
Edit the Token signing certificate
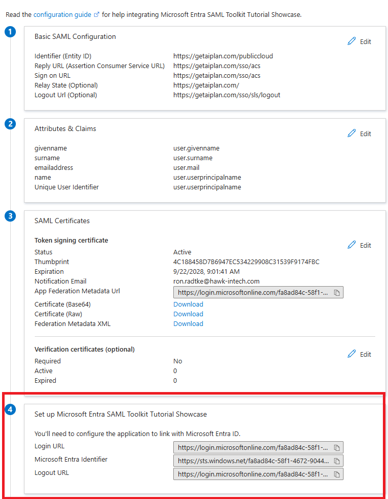click(x=359, y=245)
